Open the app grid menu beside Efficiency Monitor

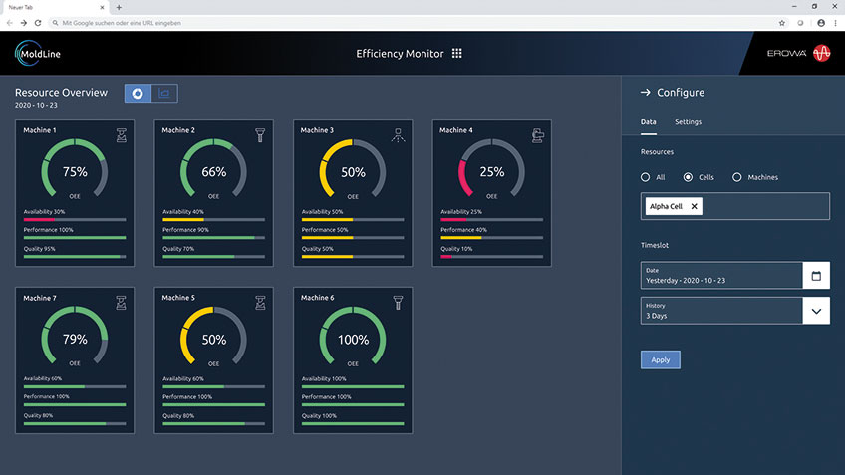457,54
